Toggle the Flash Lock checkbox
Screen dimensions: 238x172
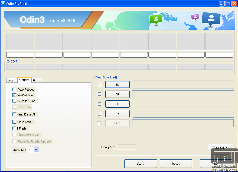pyautogui.click(x=14, y=122)
